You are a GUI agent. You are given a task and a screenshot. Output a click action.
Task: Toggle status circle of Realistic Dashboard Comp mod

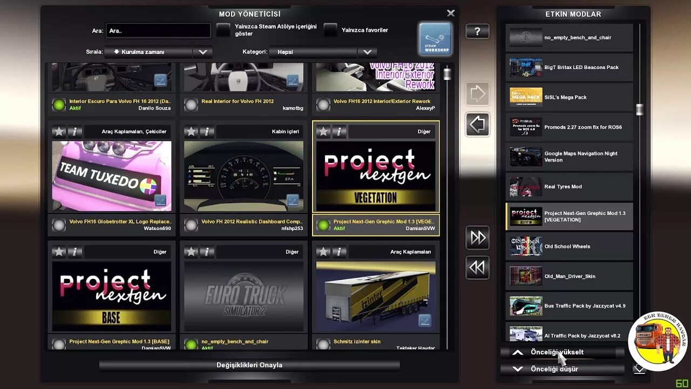tap(191, 225)
